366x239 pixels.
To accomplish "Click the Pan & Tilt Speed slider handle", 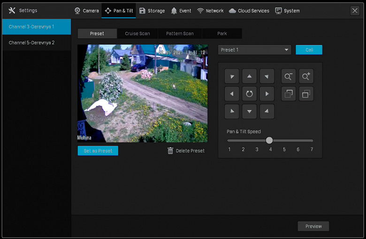I will click(269, 140).
